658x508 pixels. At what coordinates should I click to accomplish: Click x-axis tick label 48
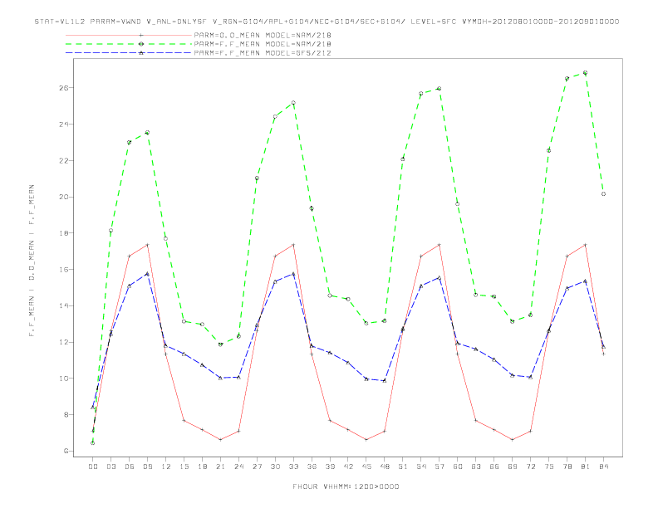(x=385, y=466)
